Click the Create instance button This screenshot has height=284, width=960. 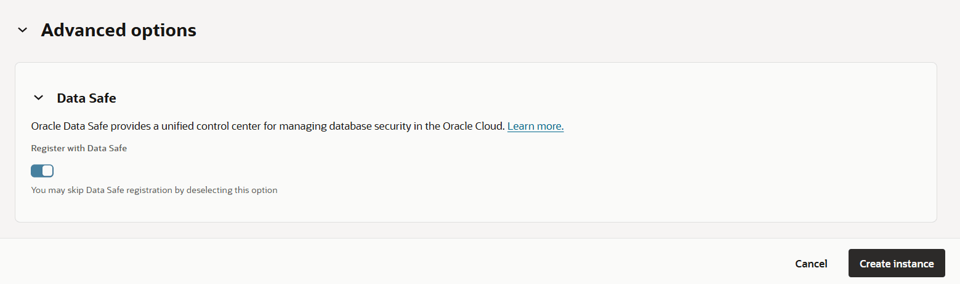[x=896, y=264]
